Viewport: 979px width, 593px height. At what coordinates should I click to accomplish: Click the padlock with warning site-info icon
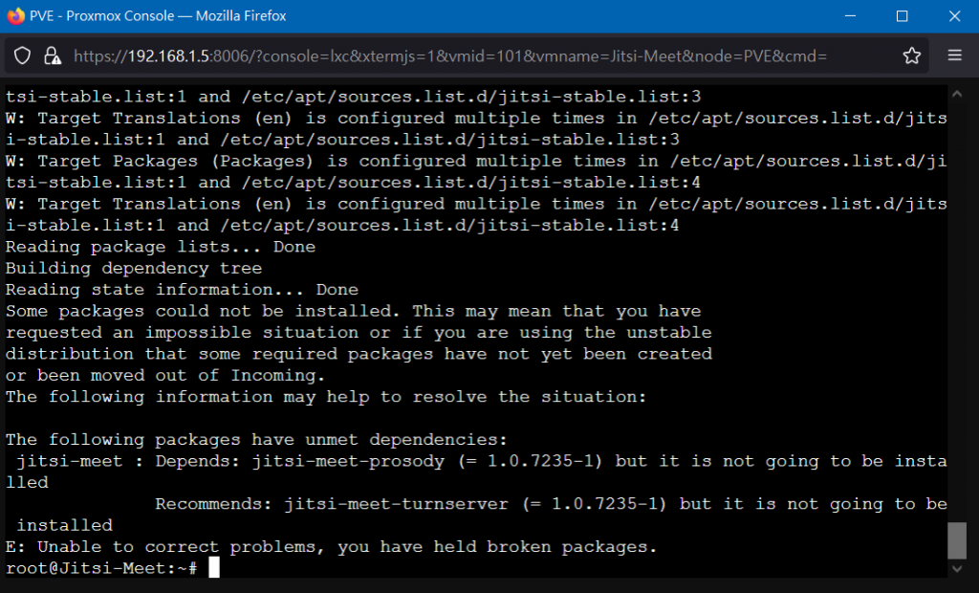pos(53,56)
